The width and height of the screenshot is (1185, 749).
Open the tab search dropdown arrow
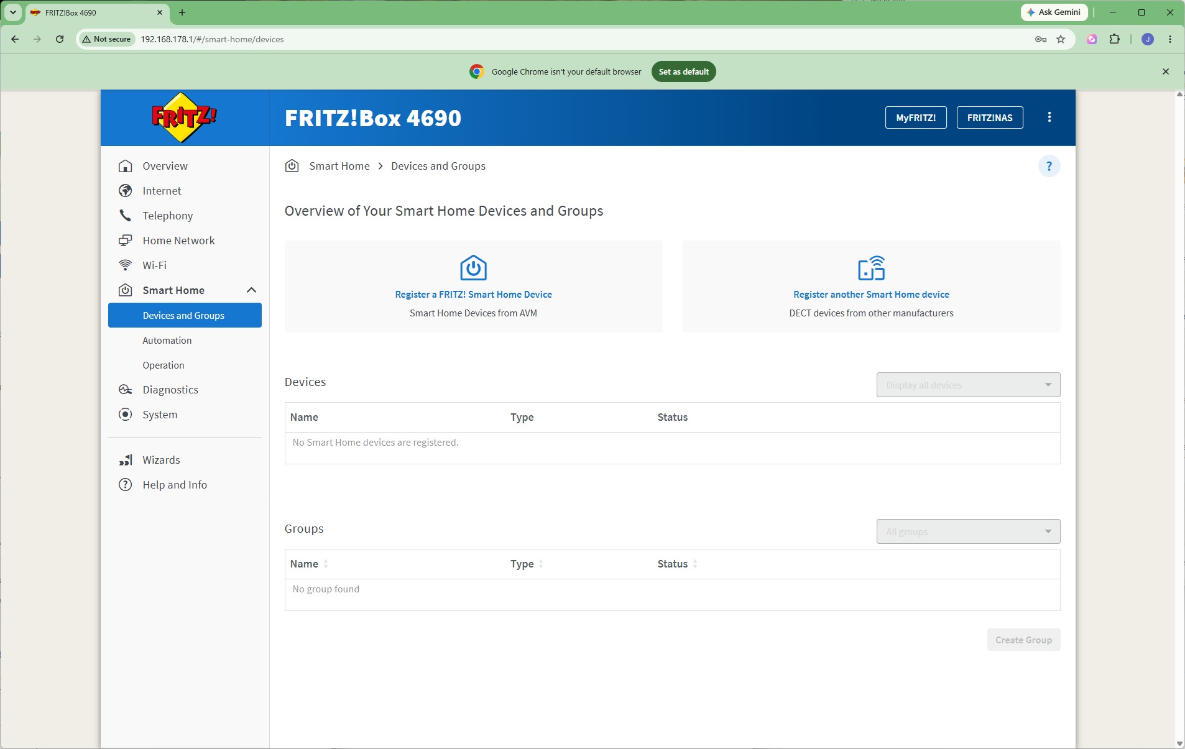pos(12,12)
